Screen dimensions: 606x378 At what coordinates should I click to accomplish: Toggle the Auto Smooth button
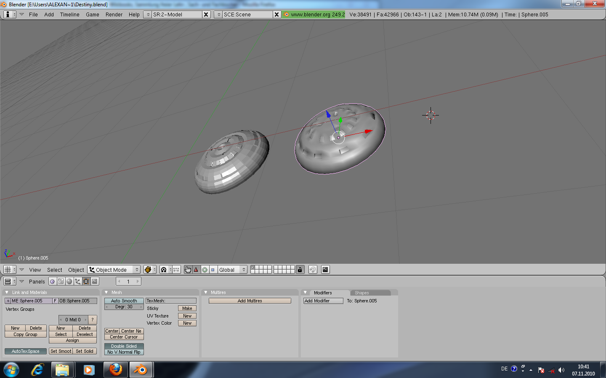(124, 301)
